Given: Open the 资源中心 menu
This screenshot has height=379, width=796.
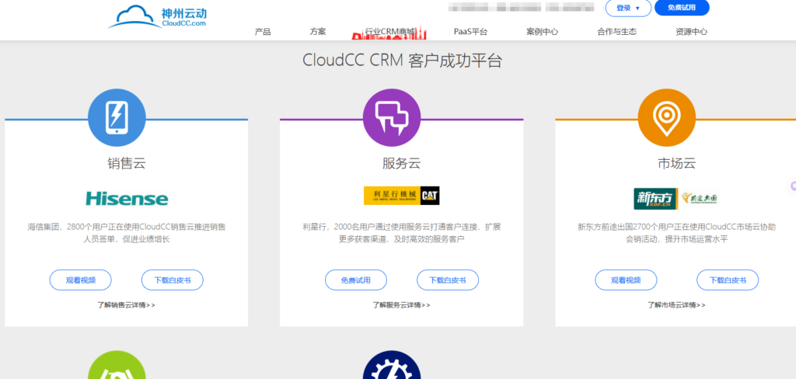Looking at the screenshot, I should point(691,32).
